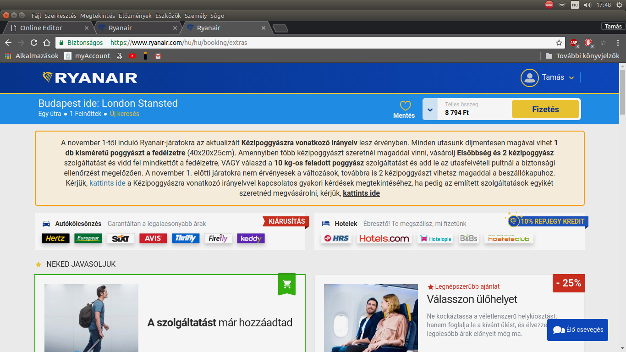Click the Biztonságos secure padlock
Screen dimensions: 626x352
click(x=60, y=43)
